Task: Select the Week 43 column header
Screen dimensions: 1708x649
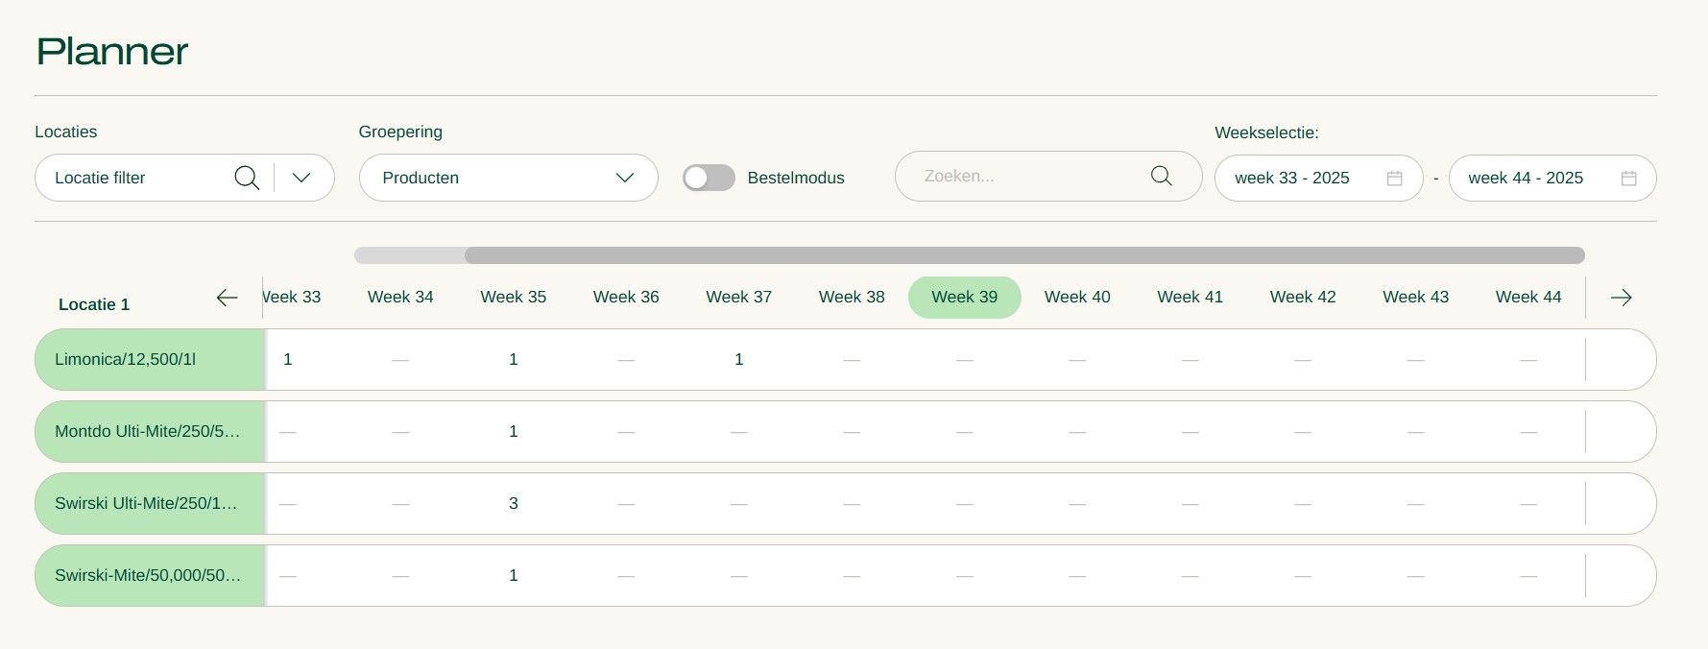Action: 1416,298
